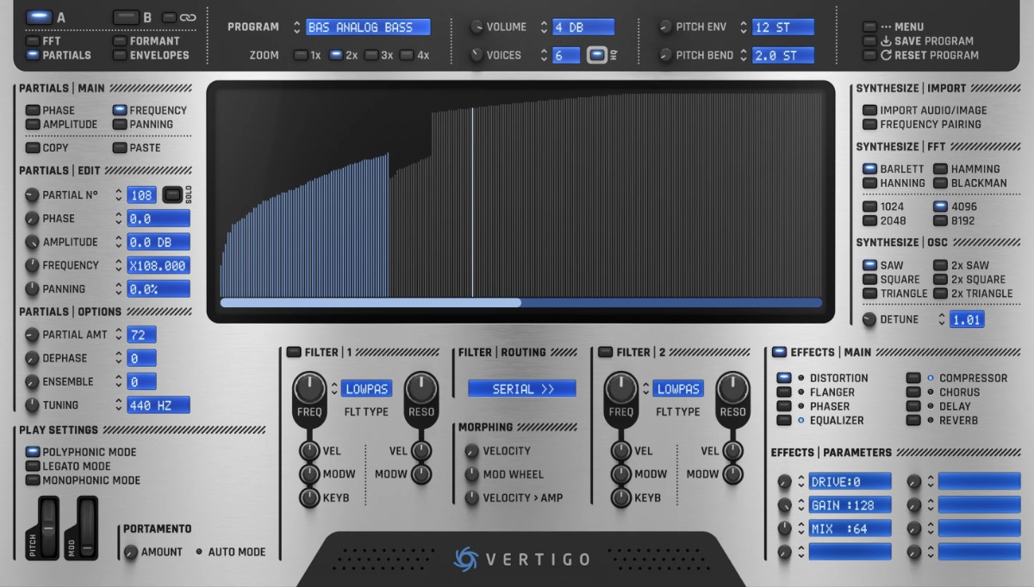1034x587 pixels.
Task: Click the Frequency X108.000 field
Action: point(159,265)
